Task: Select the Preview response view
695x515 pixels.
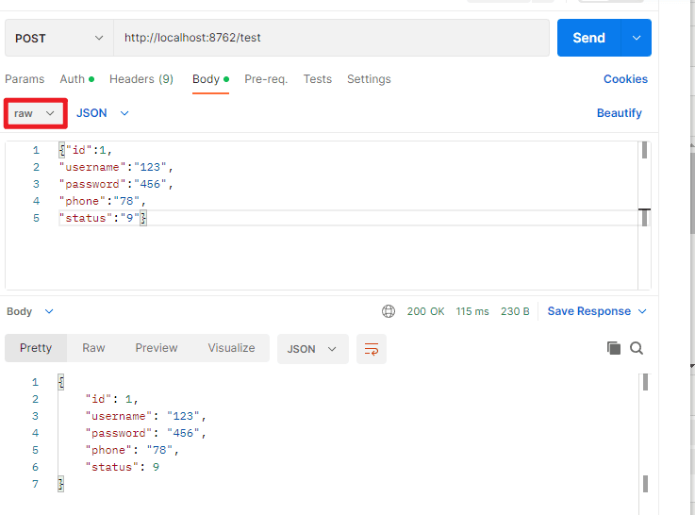Action: point(157,348)
